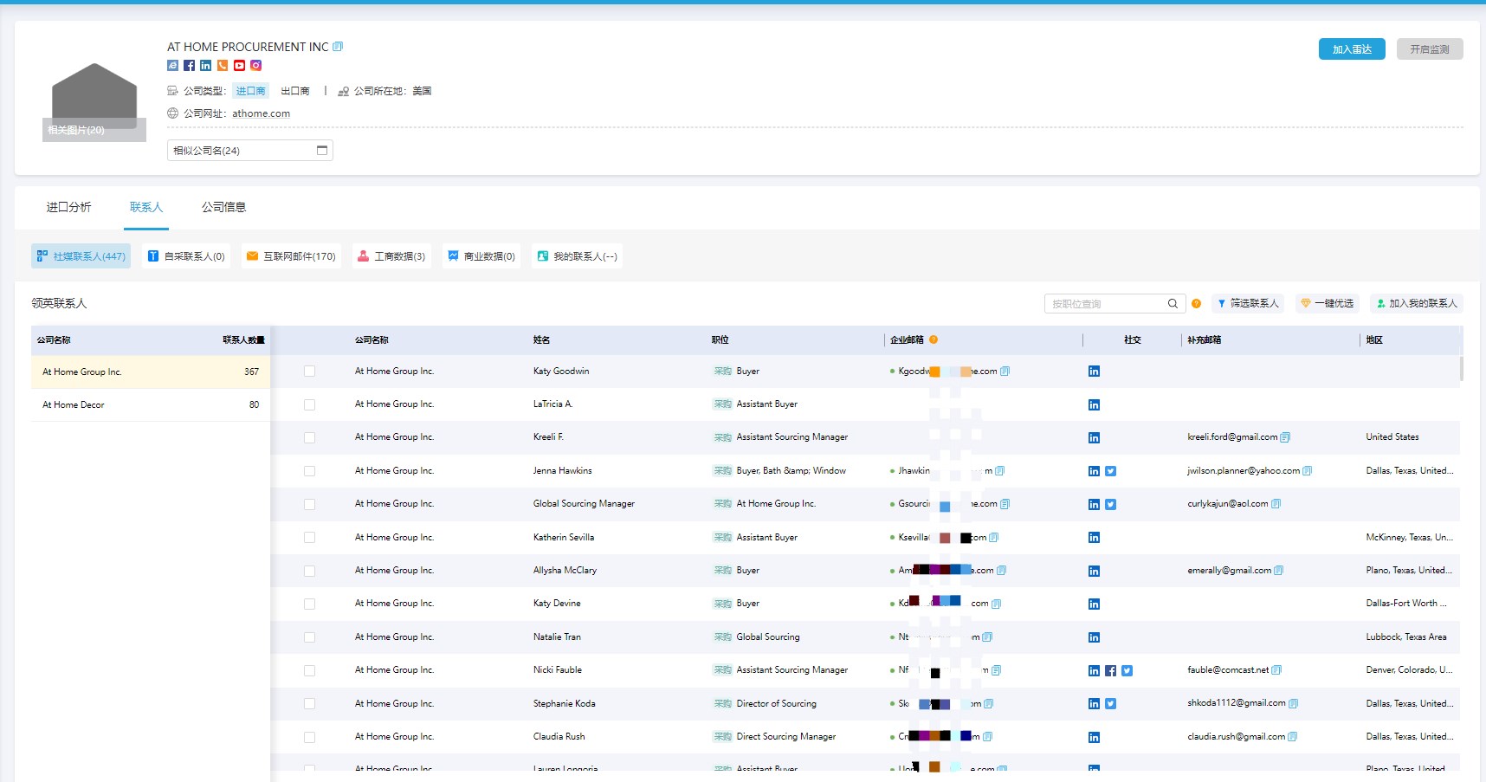Select At Home Group Inc. in company list
The height and width of the screenshot is (782, 1486).
click(151, 372)
